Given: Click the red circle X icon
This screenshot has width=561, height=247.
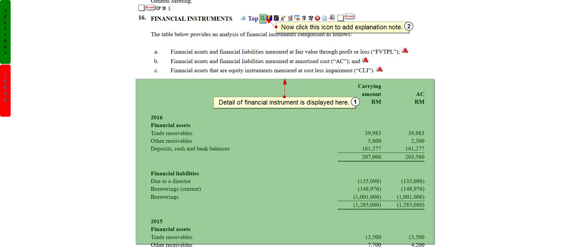Looking at the screenshot, I should (318, 18).
